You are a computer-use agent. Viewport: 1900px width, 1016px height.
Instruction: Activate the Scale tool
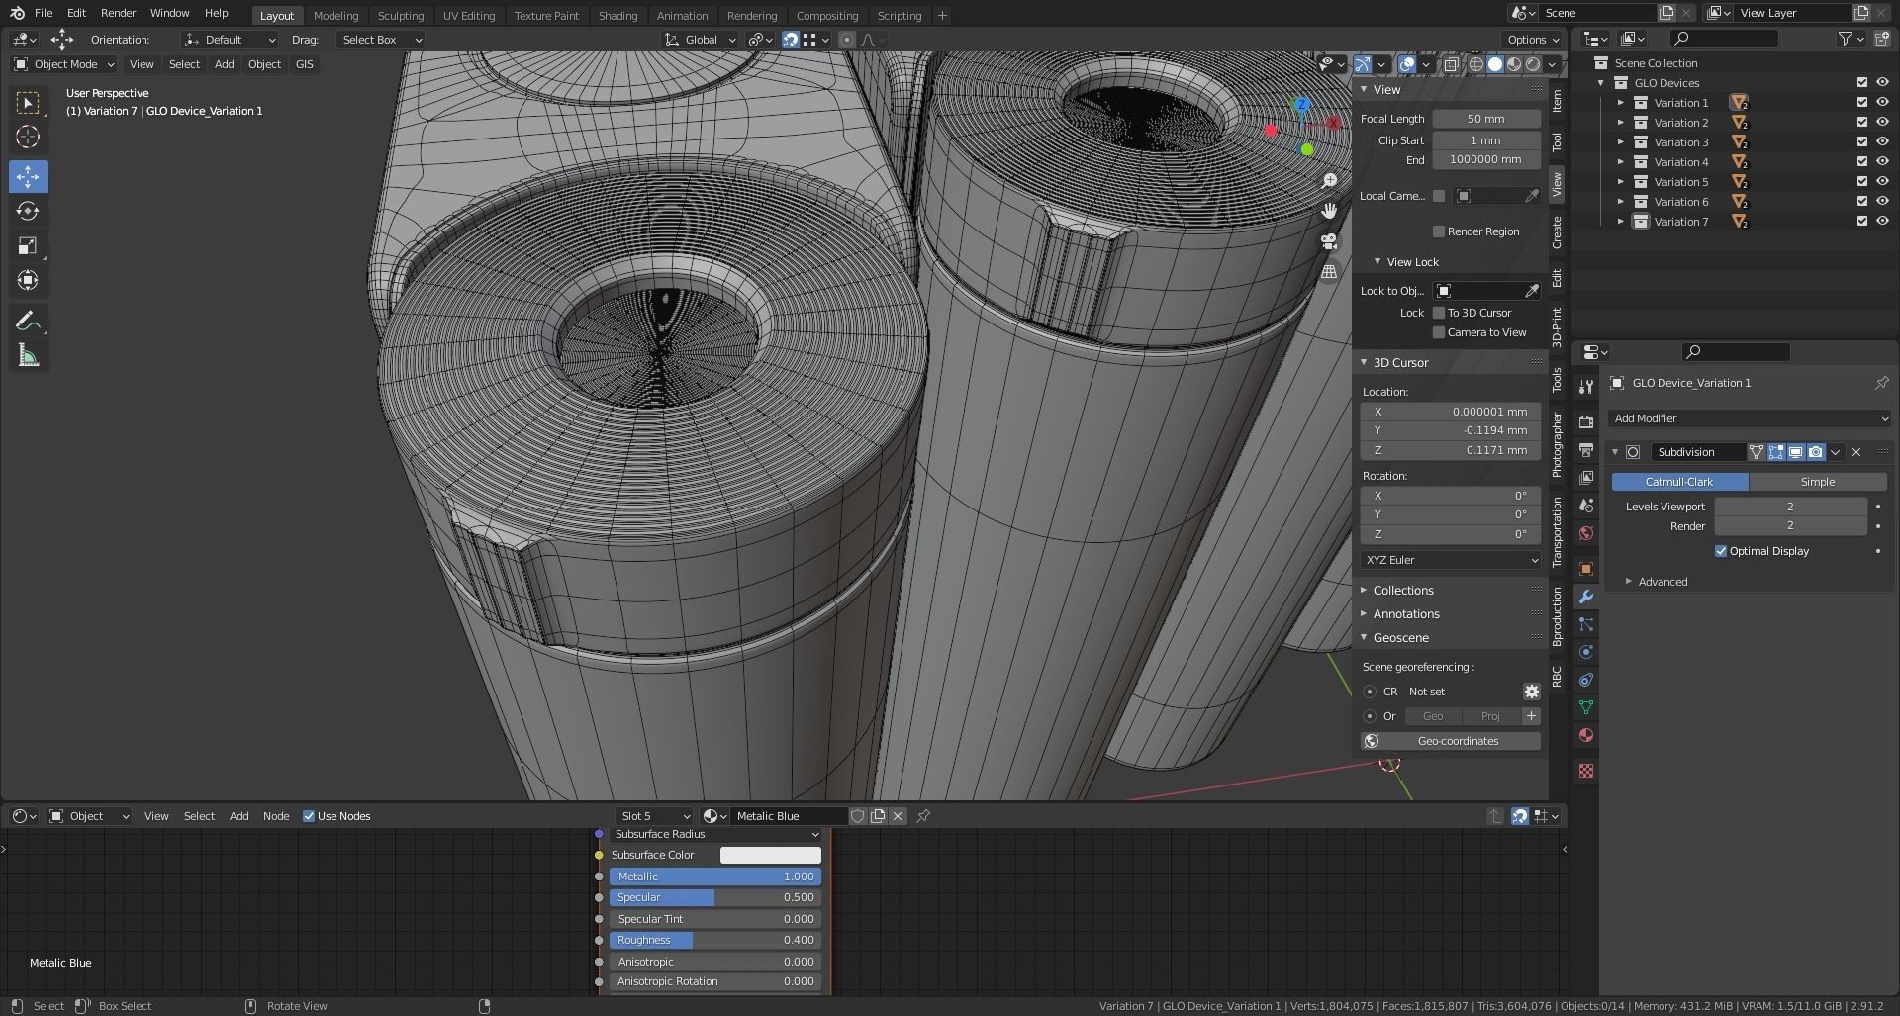28,245
